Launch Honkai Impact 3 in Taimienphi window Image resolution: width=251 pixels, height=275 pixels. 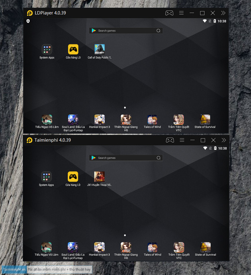pos(99,249)
